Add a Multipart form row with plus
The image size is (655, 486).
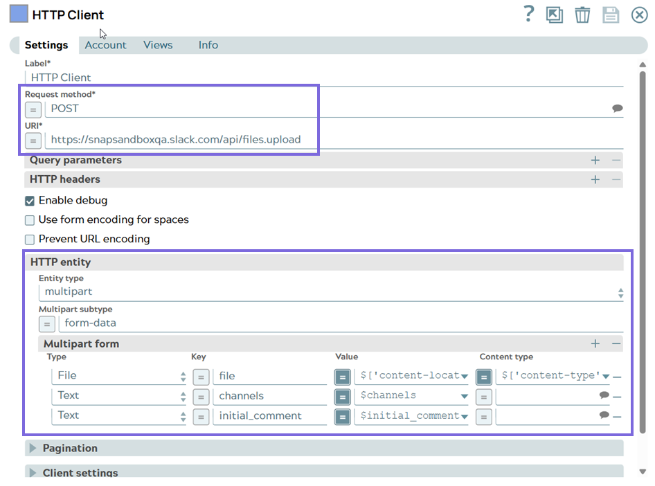coord(595,343)
